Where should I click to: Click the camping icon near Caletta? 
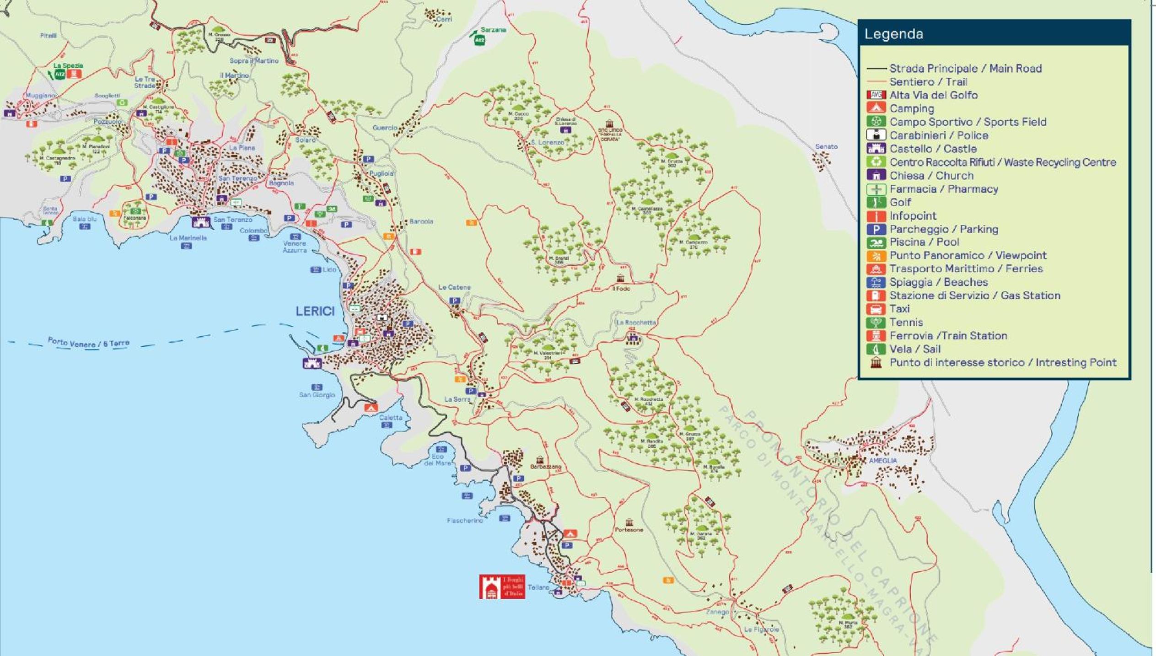[x=371, y=408]
